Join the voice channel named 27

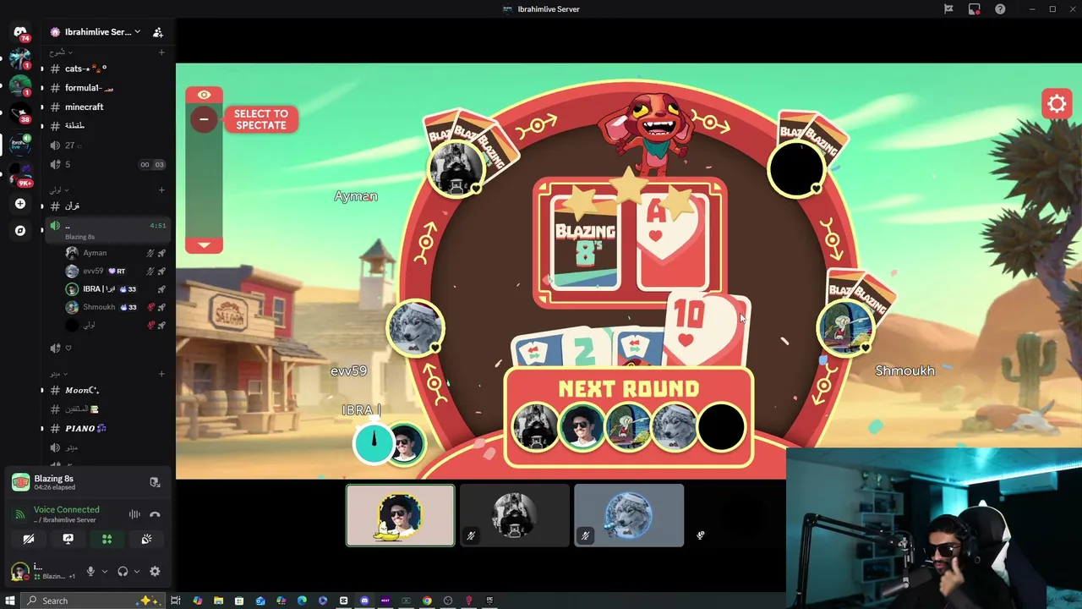pos(106,145)
